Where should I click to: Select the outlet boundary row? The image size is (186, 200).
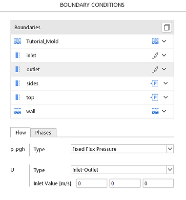pyautogui.click(x=92, y=69)
